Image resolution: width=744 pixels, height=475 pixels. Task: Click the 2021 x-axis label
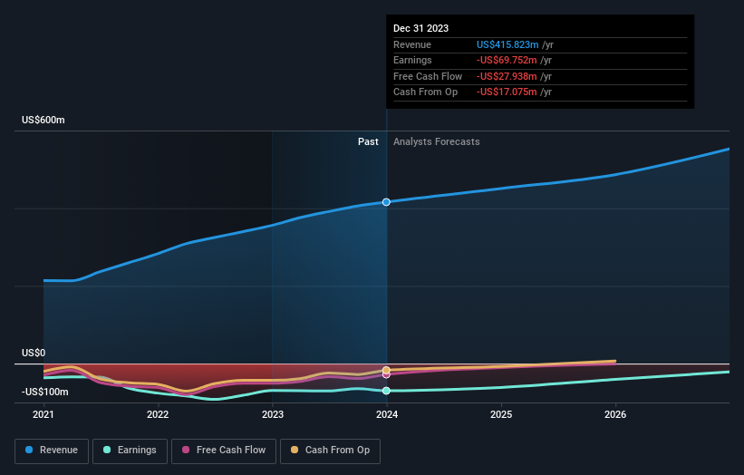(x=43, y=414)
